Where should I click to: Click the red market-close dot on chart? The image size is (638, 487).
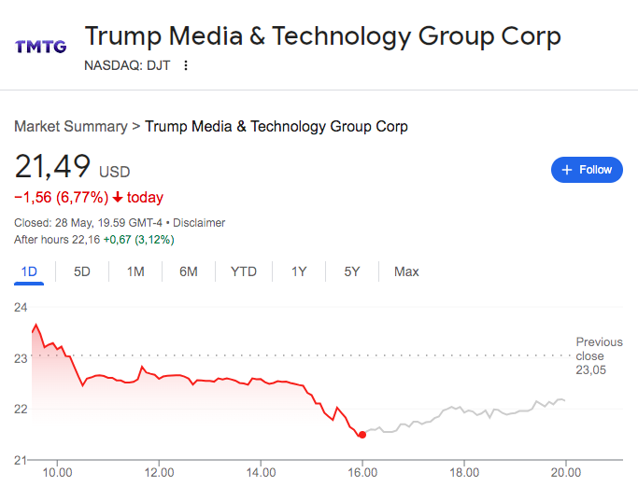[362, 434]
